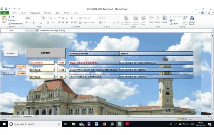Expand the Name Box dropdown arrow
The height and width of the screenshot is (135, 214).
[x=24, y=30]
